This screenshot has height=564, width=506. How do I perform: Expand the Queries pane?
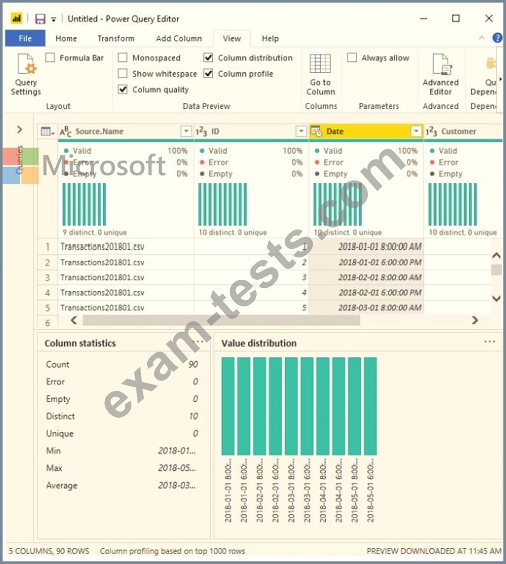(19, 129)
